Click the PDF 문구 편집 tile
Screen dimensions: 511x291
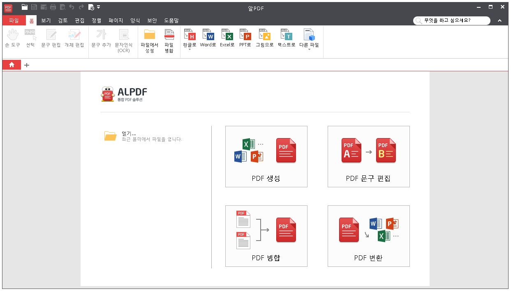pos(369,157)
